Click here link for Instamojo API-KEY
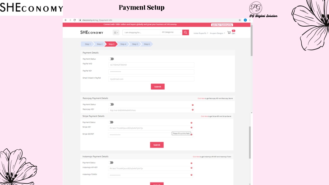Image resolution: width=329 pixels, height=185 pixels. 196,157
